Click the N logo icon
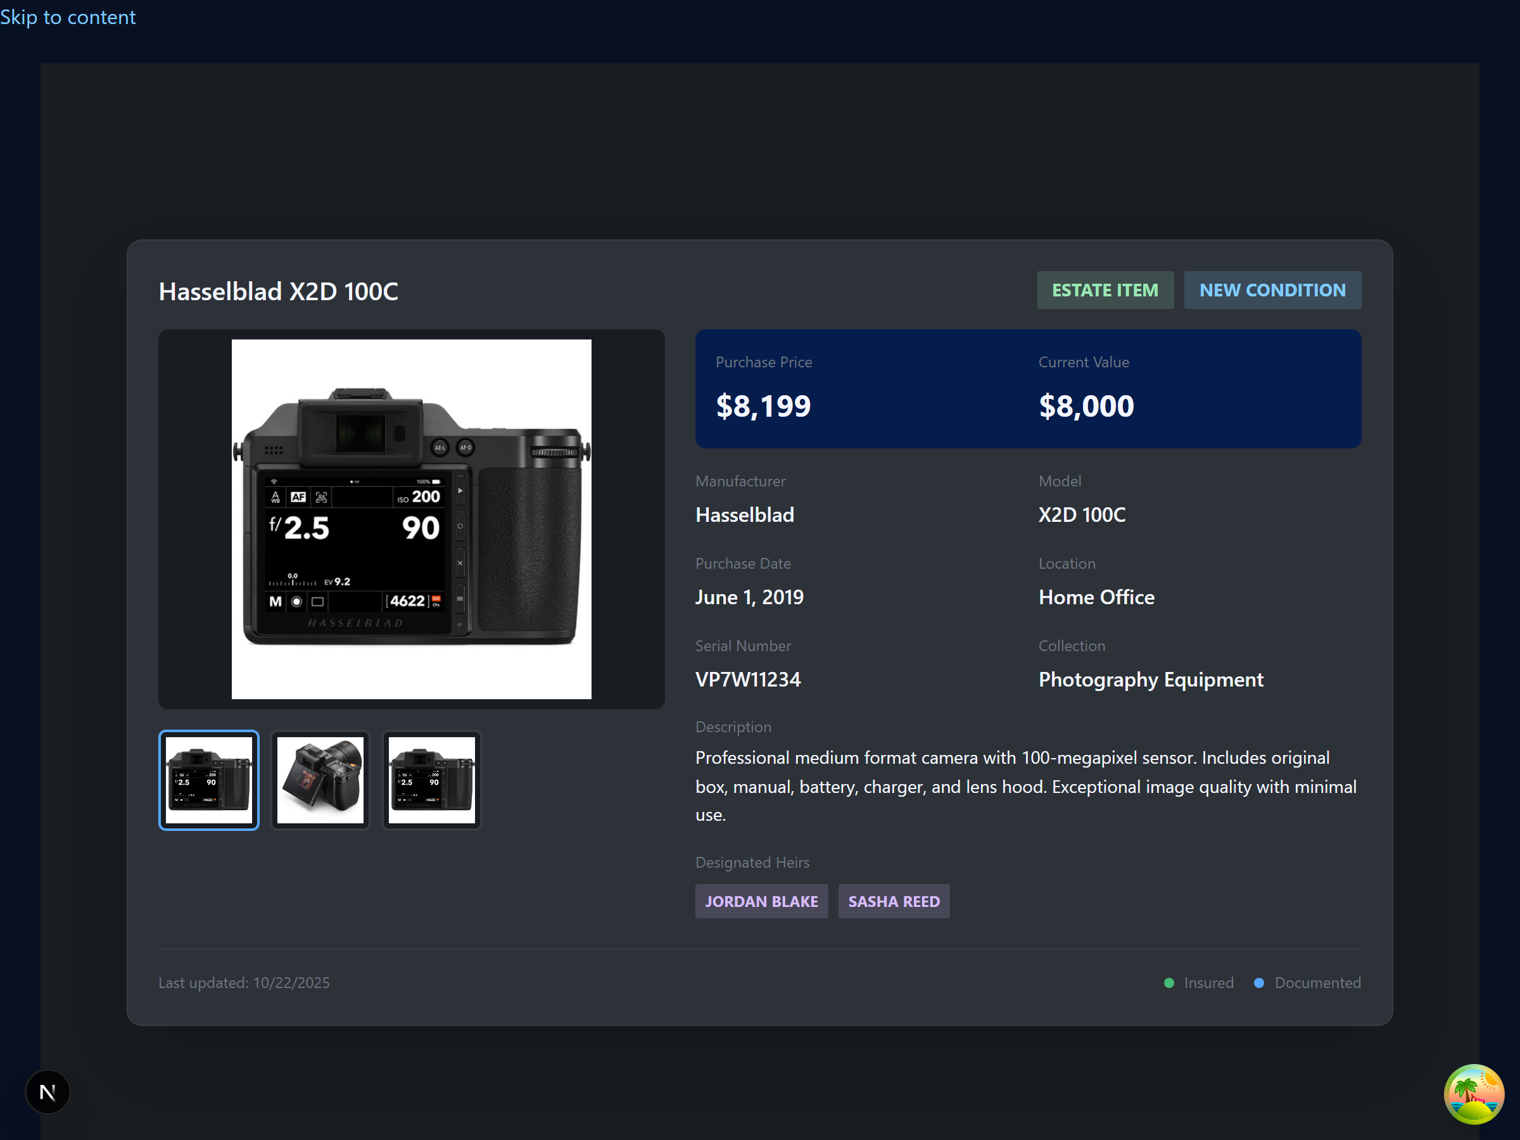This screenshot has width=1520, height=1140. (x=47, y=1091)
